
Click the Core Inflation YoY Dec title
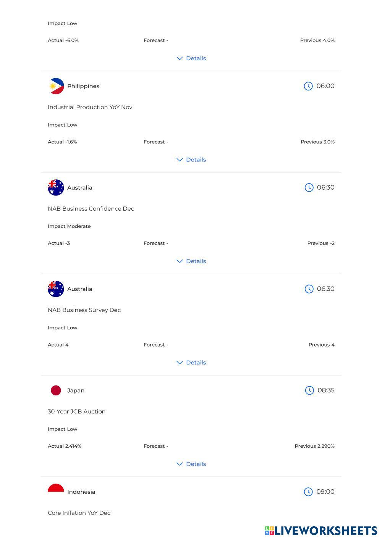[x=79, y=513]
